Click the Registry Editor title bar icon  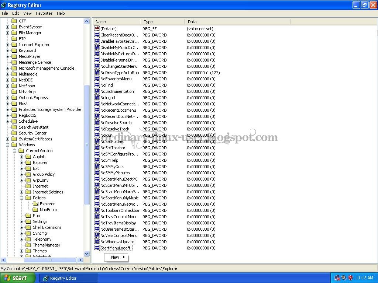click(3, 5)
